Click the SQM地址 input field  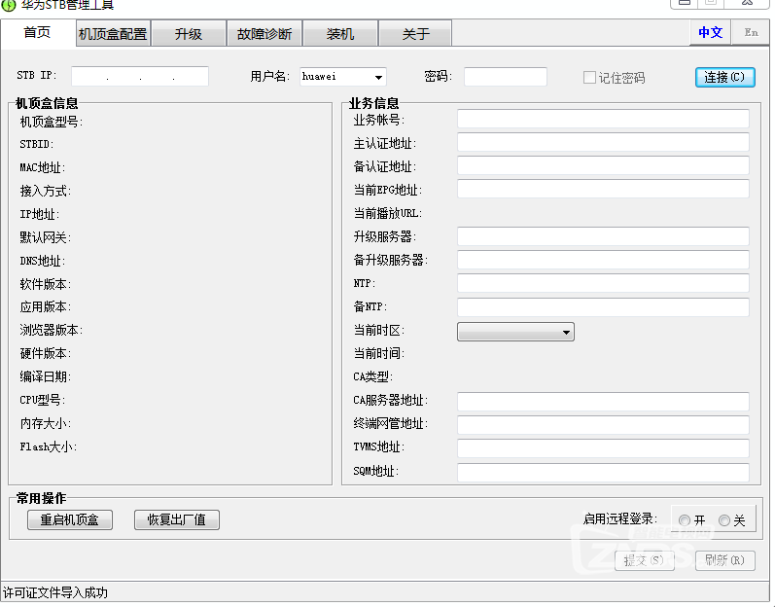point(603,473)
